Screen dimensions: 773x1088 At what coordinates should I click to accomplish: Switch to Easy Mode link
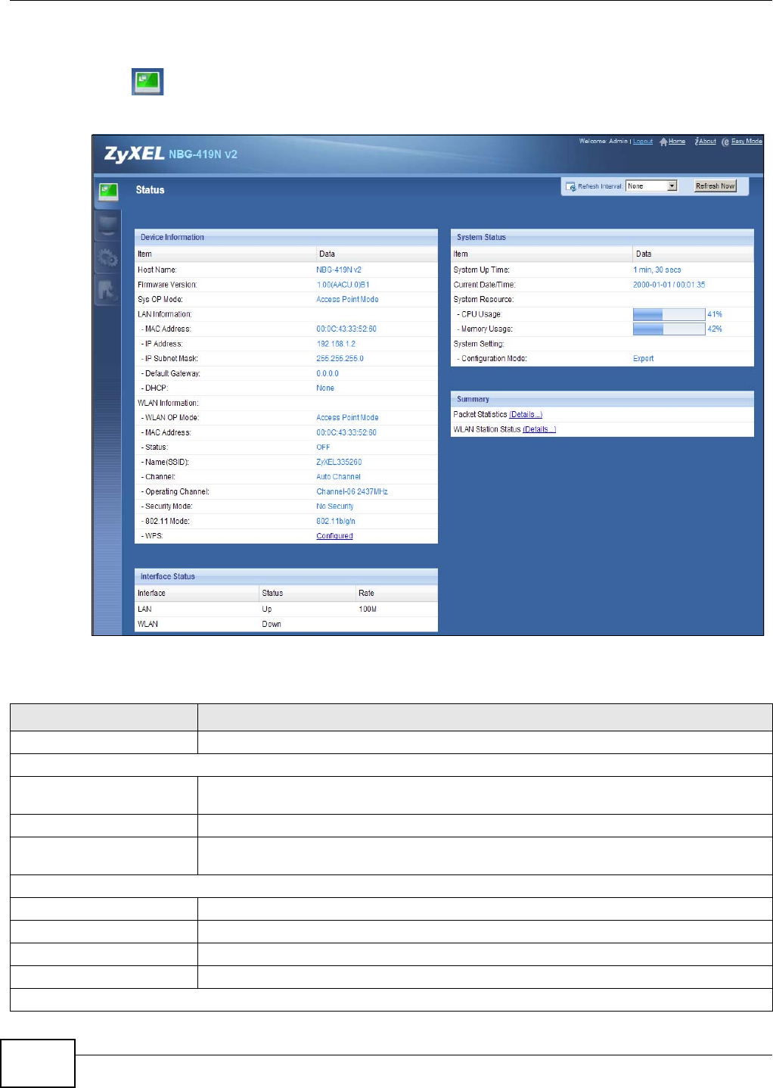[747, 142]
